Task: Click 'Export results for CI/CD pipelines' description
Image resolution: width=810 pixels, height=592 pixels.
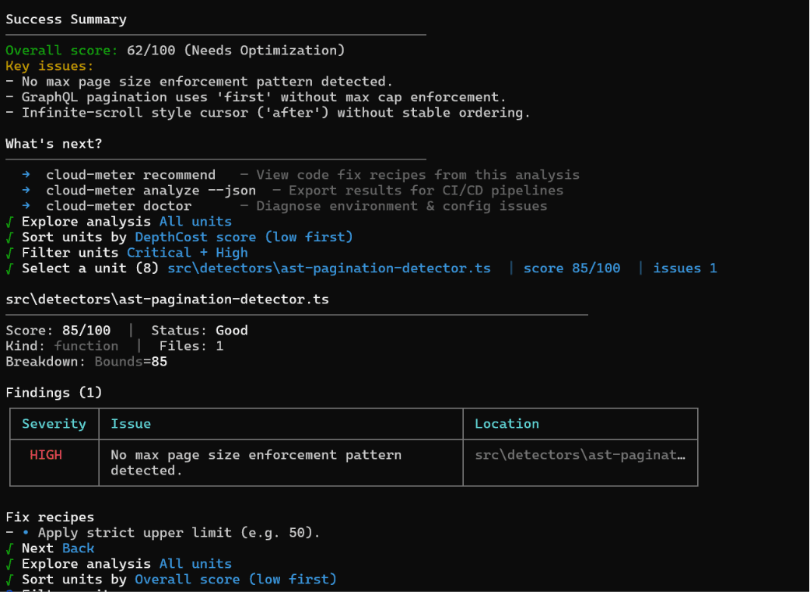Action: point(426,190)
